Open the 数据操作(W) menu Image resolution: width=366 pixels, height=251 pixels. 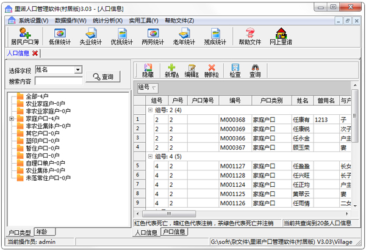71,21
